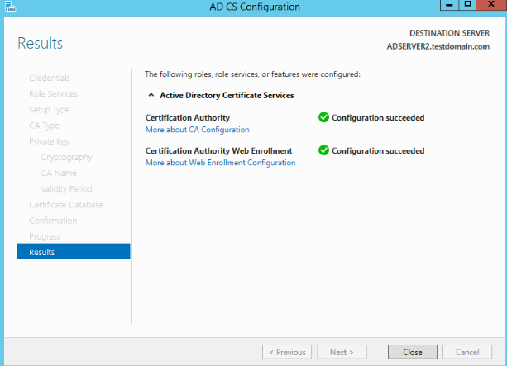
Task: Click the Active Directory Certificate Services heading
Action: pos(227,95)
